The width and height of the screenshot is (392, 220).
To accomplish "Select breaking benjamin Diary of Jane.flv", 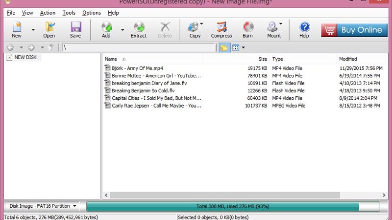I will tap(149, 83).
